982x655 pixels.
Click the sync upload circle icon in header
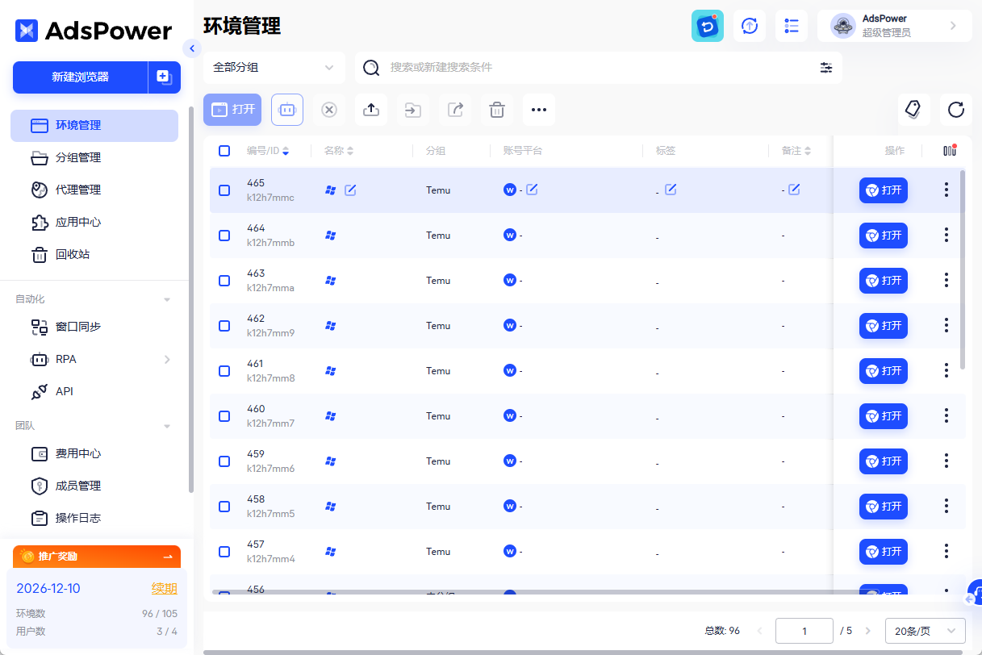[750, 26]
